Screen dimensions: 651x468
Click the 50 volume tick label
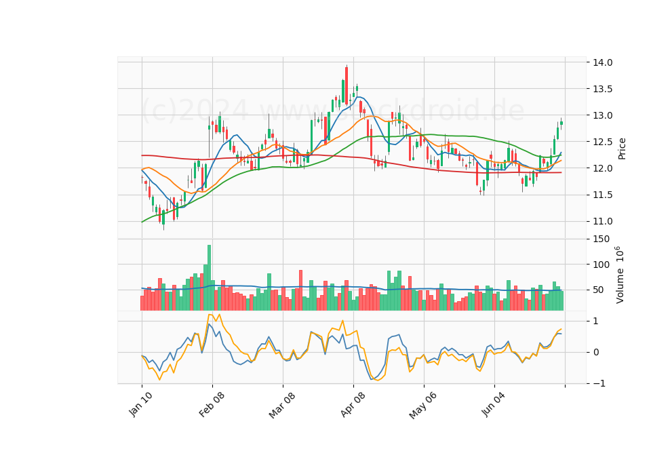(598, 290)
